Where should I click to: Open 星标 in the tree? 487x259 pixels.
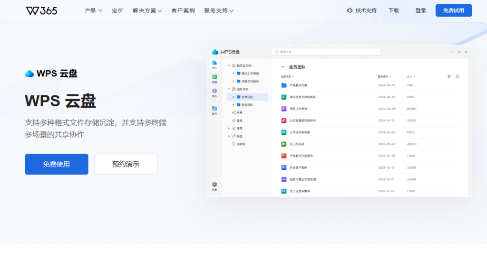(237, 120)
